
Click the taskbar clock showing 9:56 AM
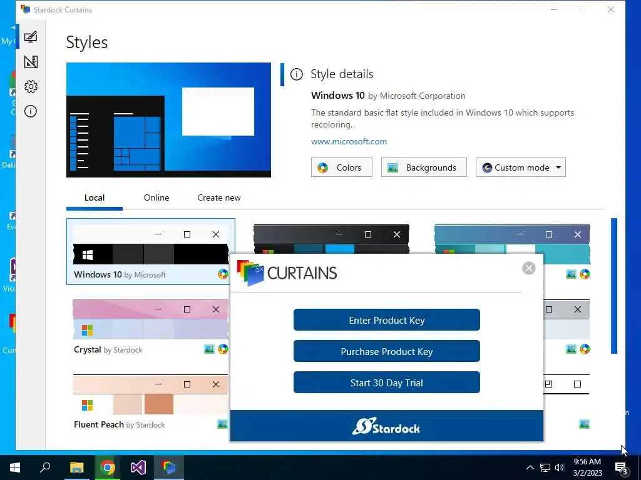[x=587, y=467]
